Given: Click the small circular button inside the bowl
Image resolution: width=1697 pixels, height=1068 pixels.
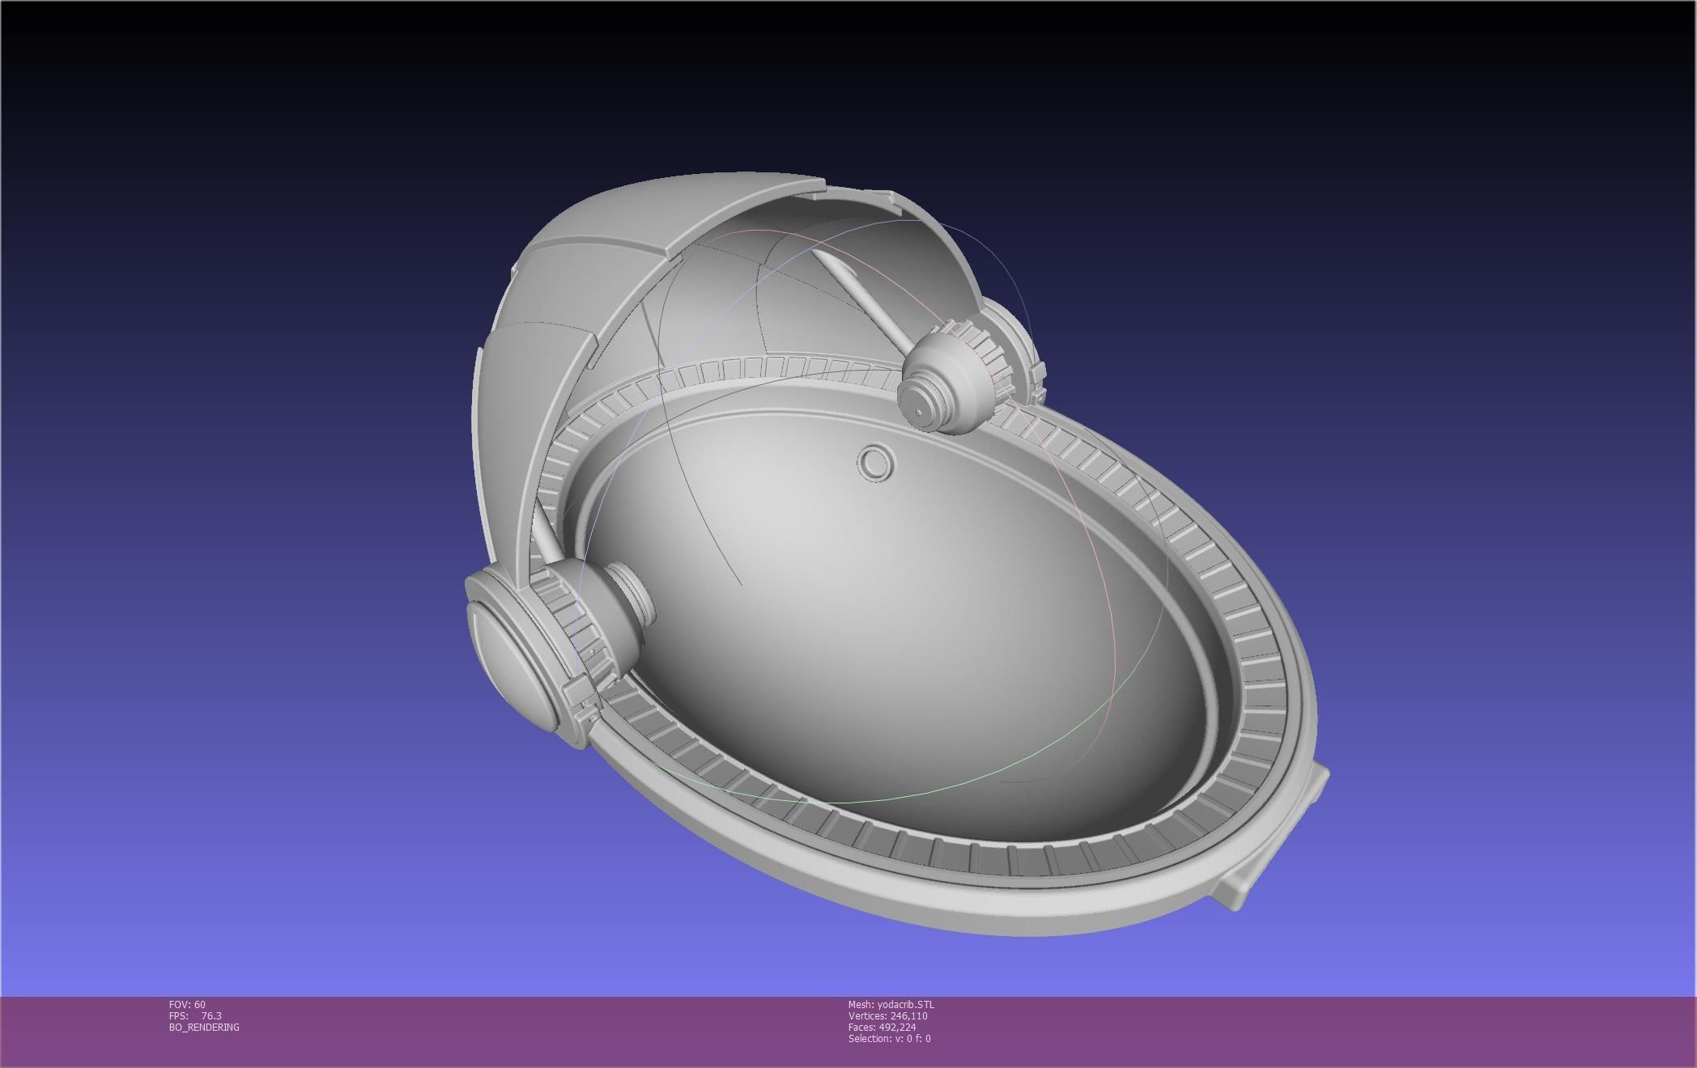Looking at the screenshot, I should [874, 464].
